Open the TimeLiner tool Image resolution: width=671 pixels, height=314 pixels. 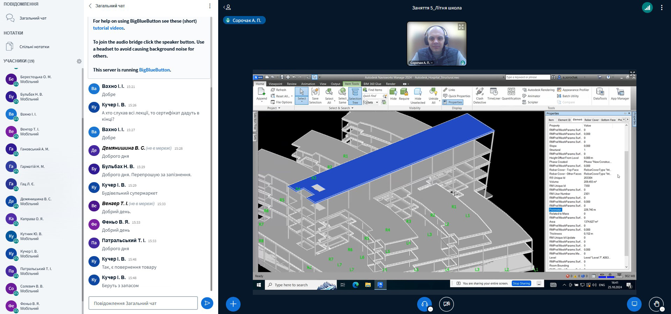coord(494,94)
